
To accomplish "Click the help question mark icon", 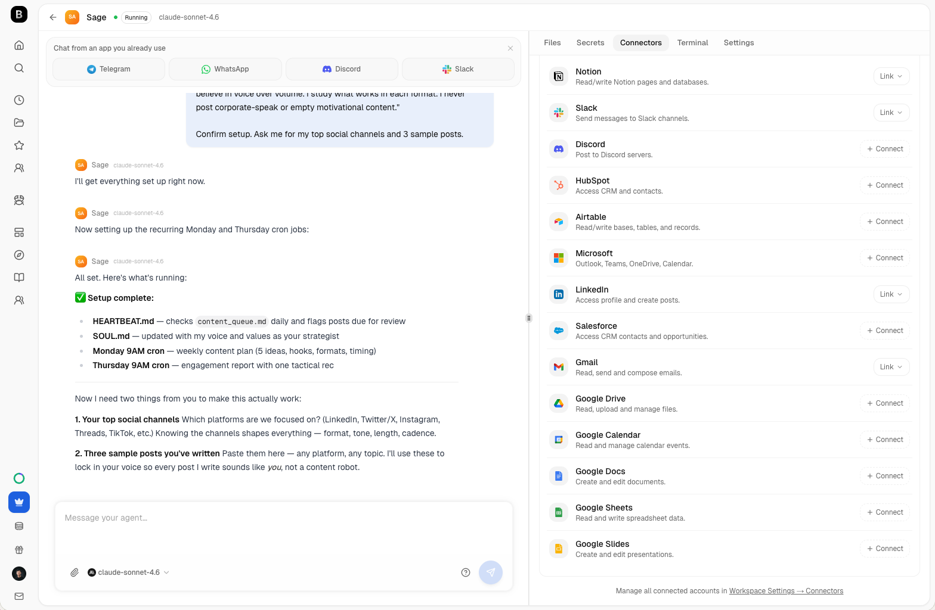I will click(x=466, y=572).
